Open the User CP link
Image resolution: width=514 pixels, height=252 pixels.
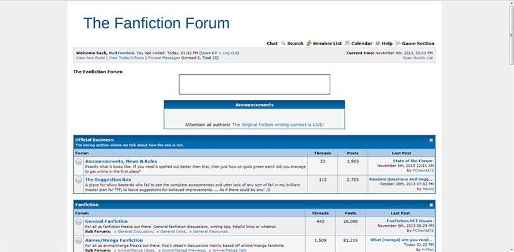[x=209, y=53]
